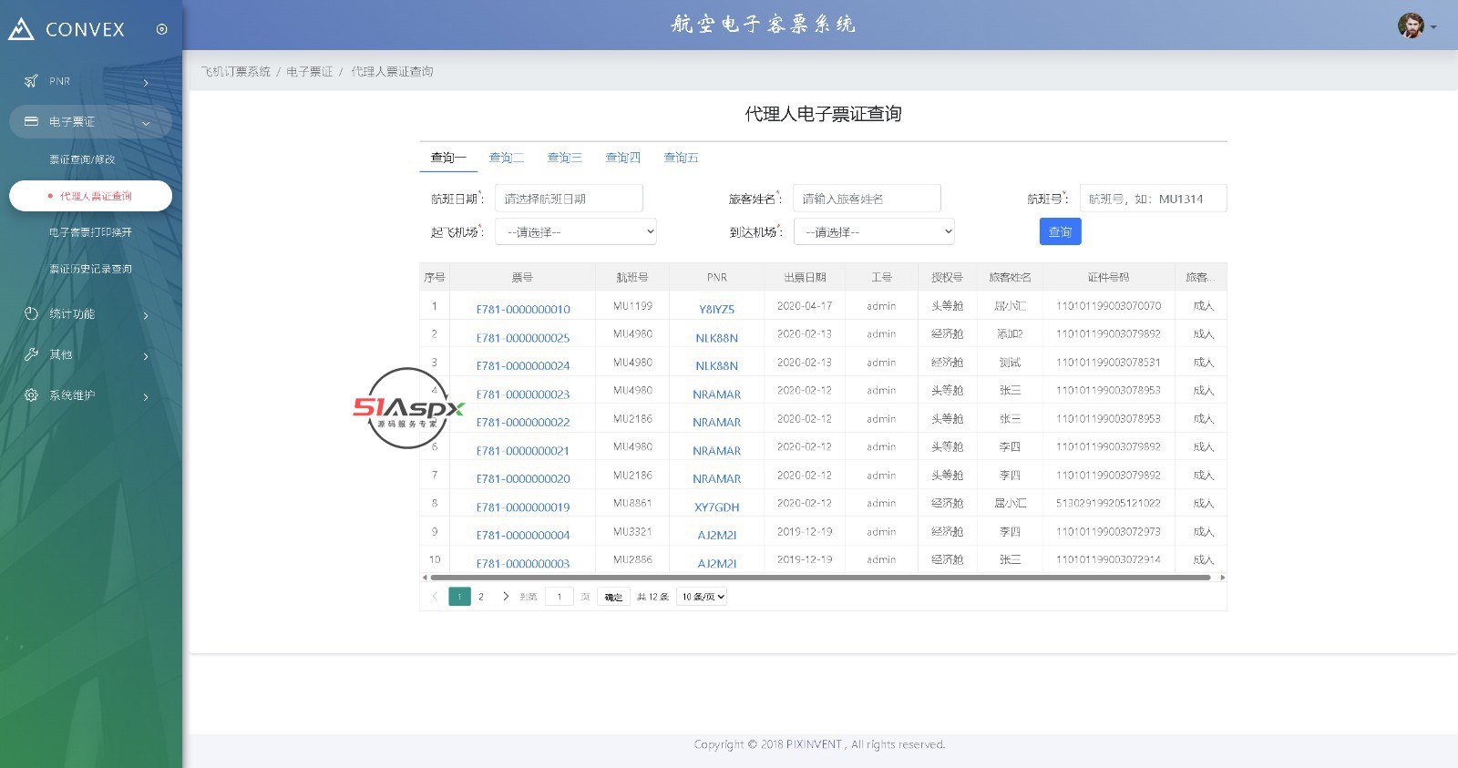Click the 统计功能 pie chart icon

(31, 313)
